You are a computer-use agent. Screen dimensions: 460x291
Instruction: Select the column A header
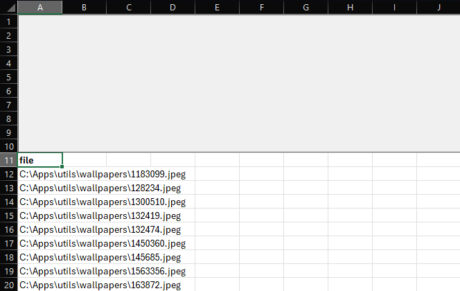point(39,7)
